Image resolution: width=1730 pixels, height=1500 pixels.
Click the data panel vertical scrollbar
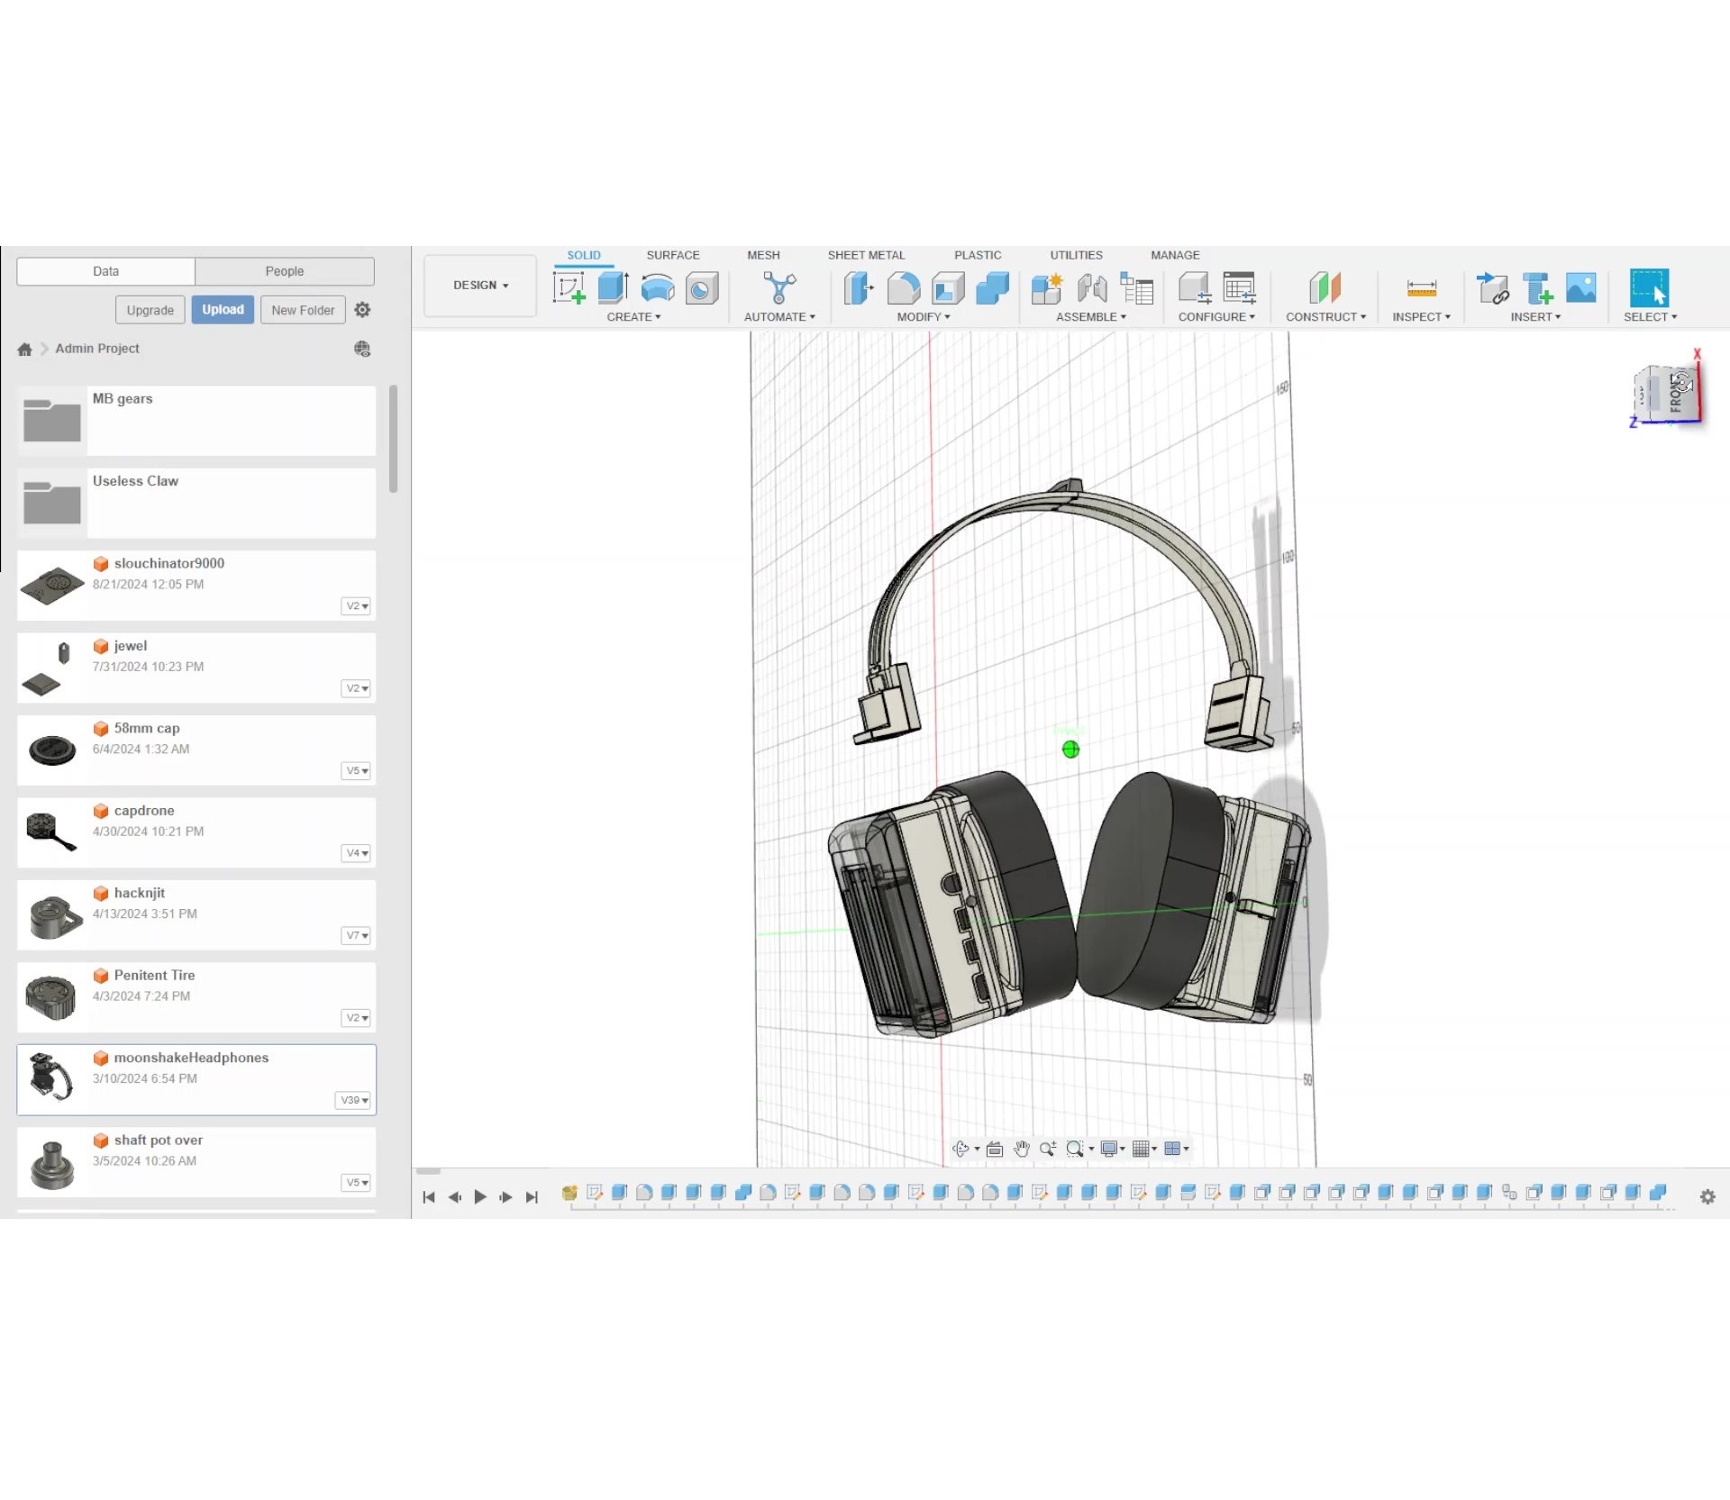(x=393, y=440)
